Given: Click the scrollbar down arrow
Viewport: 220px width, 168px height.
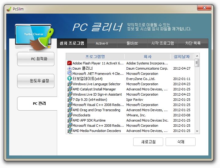Looking at the screenshot, I should [x=197, y=131].
